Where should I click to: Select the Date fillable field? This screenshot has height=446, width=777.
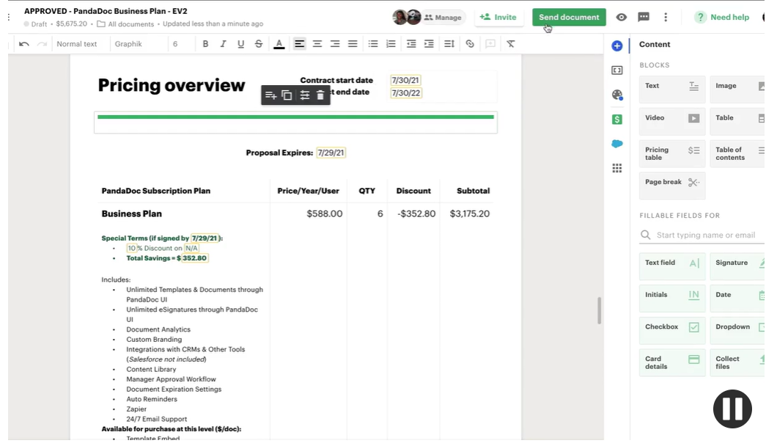pos(737,298)
